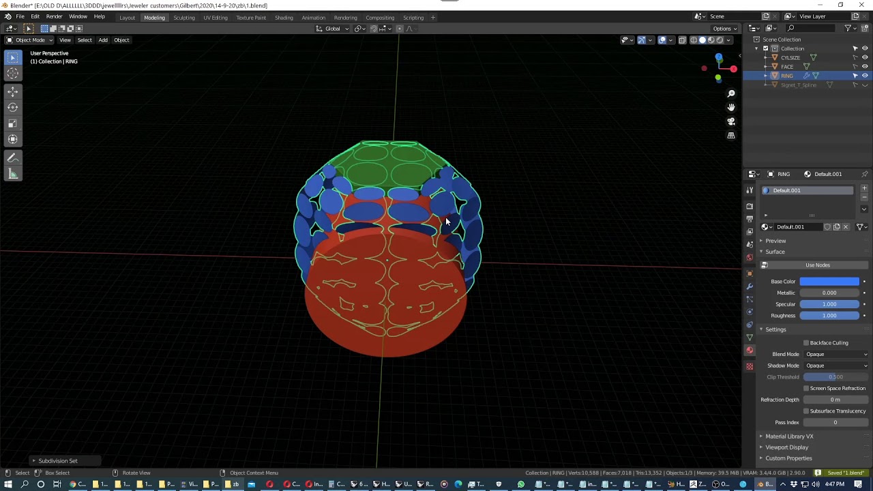Expand the Material Library VX panel

(789, 436)
